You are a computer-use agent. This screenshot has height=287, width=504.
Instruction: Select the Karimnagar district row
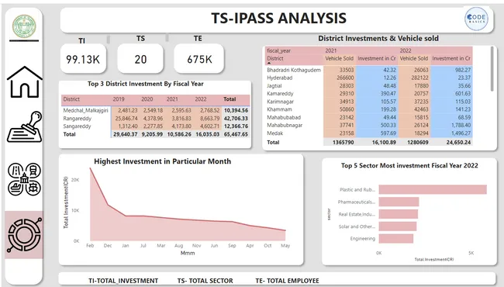click(x=368, y=102)
